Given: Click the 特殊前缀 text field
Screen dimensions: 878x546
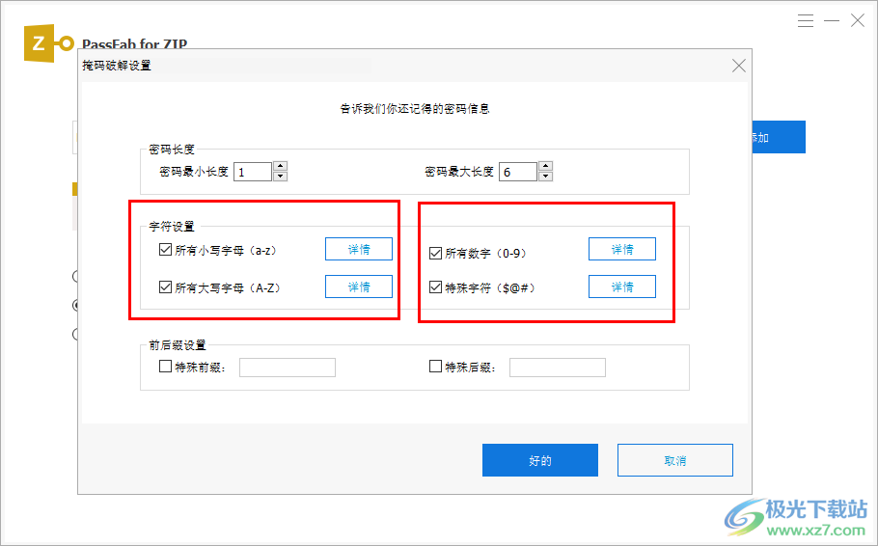Looking at the screenshot, I should click(288, 368).
